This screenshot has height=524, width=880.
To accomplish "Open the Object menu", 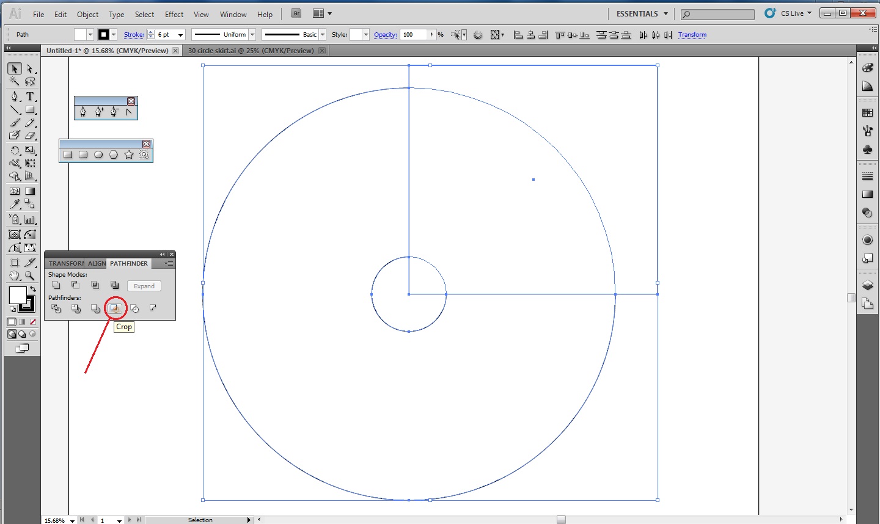I will pyautogui.click(x=87, y=14).
